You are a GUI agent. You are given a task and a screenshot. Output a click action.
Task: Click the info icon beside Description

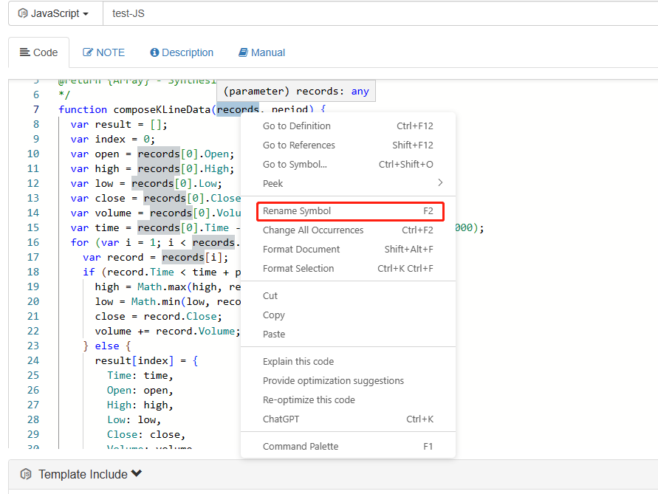[x=154, y=52]
